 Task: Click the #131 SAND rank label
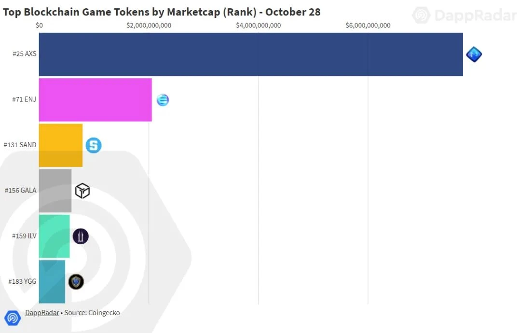coord(20,145)
